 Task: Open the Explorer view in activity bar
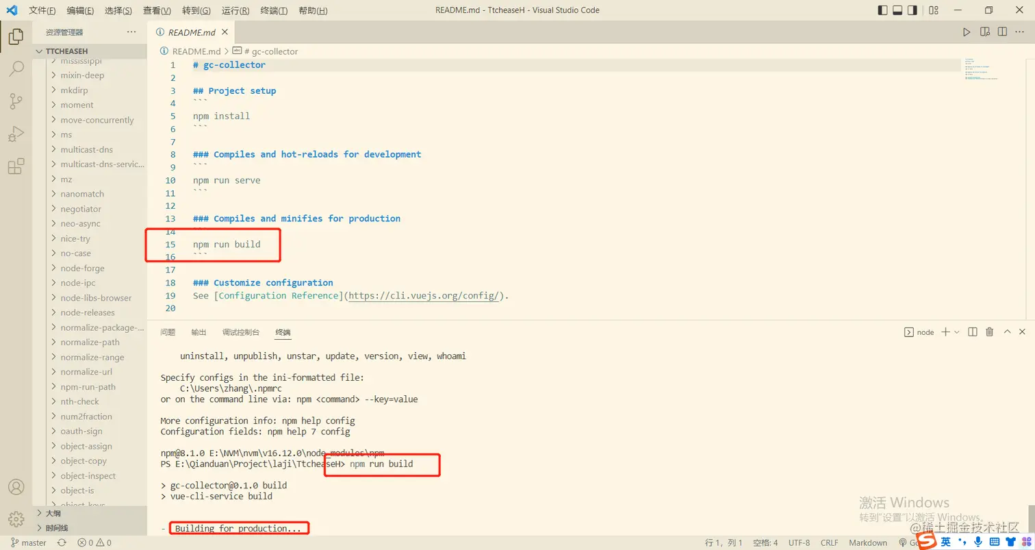(16, 36)
